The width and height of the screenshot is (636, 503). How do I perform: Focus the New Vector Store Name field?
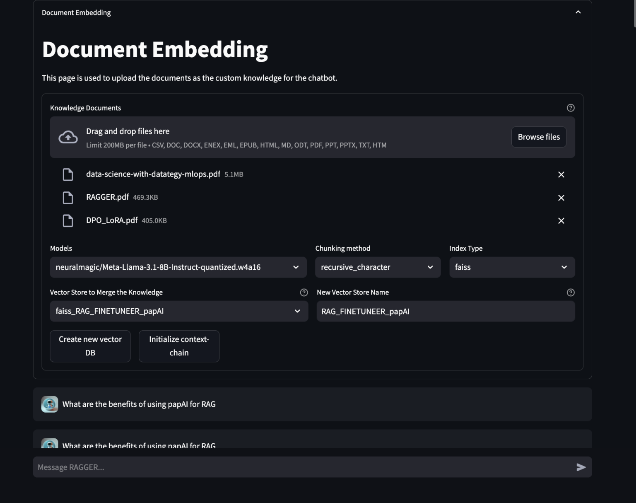click(445, 311)
